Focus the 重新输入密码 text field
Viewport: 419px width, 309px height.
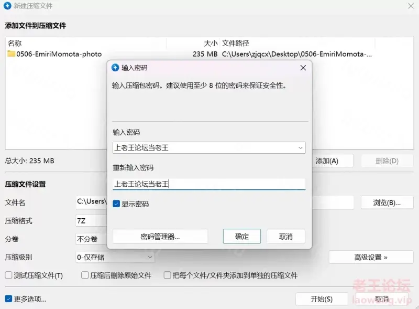(x=208, y=184)
